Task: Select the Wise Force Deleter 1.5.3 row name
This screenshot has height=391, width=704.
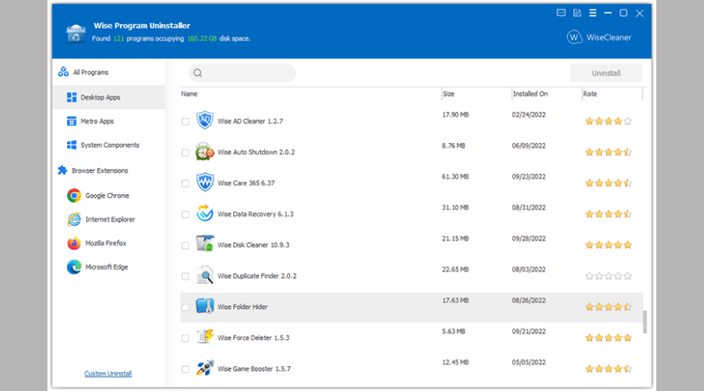Action: click(253, 338)
